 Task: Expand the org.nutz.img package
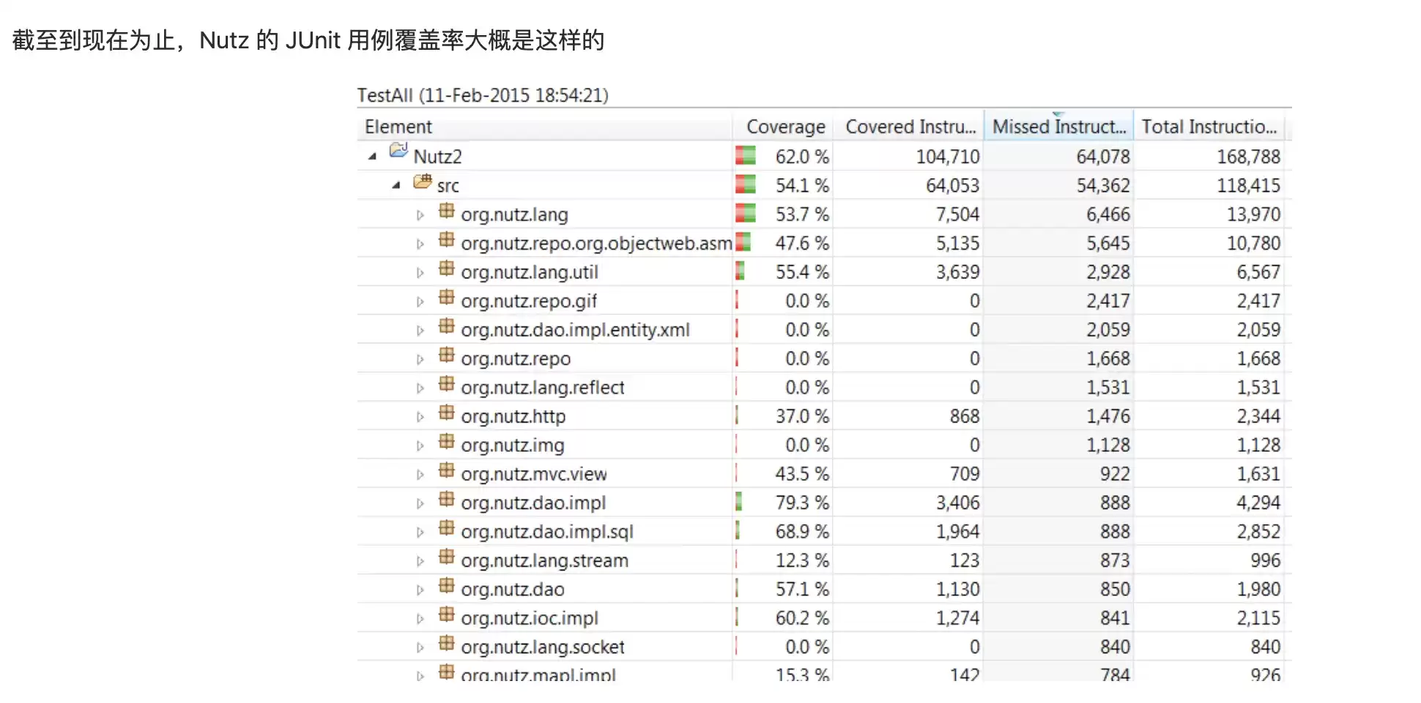[420, 445]
